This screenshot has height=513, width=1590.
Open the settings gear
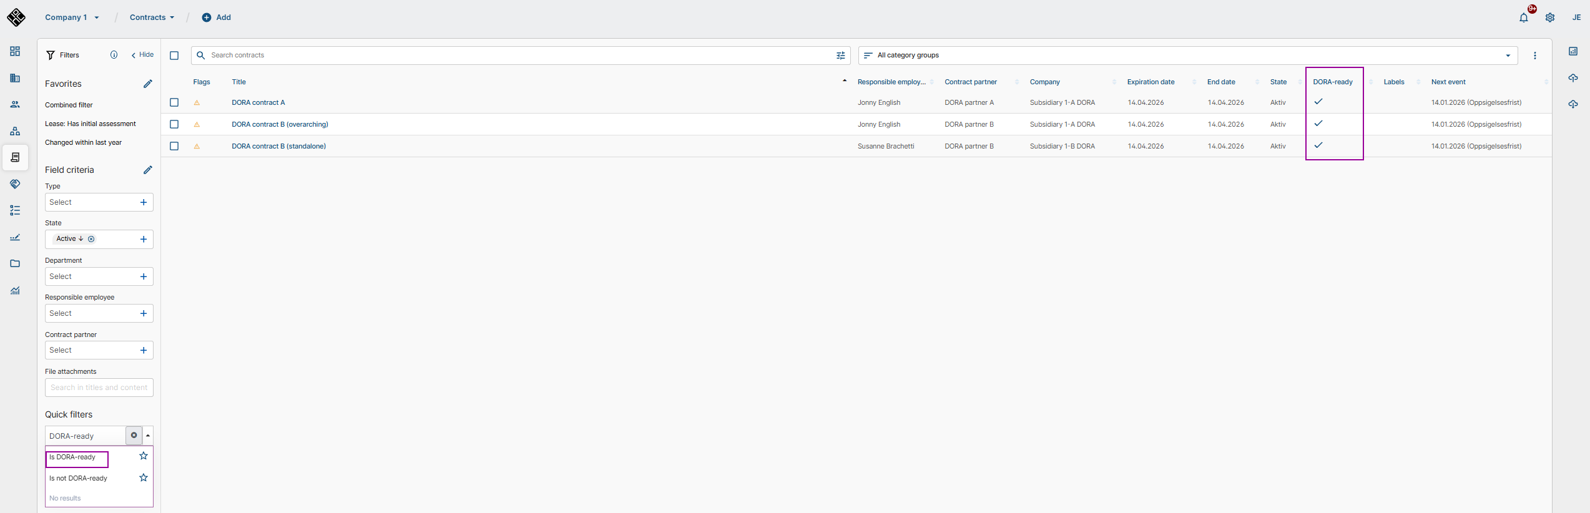[1549, 17]
